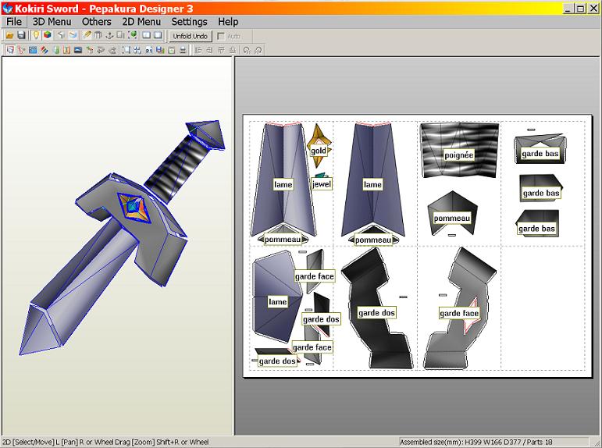Click the colored pencils icon
602x448 pixels.
(45, 50)
